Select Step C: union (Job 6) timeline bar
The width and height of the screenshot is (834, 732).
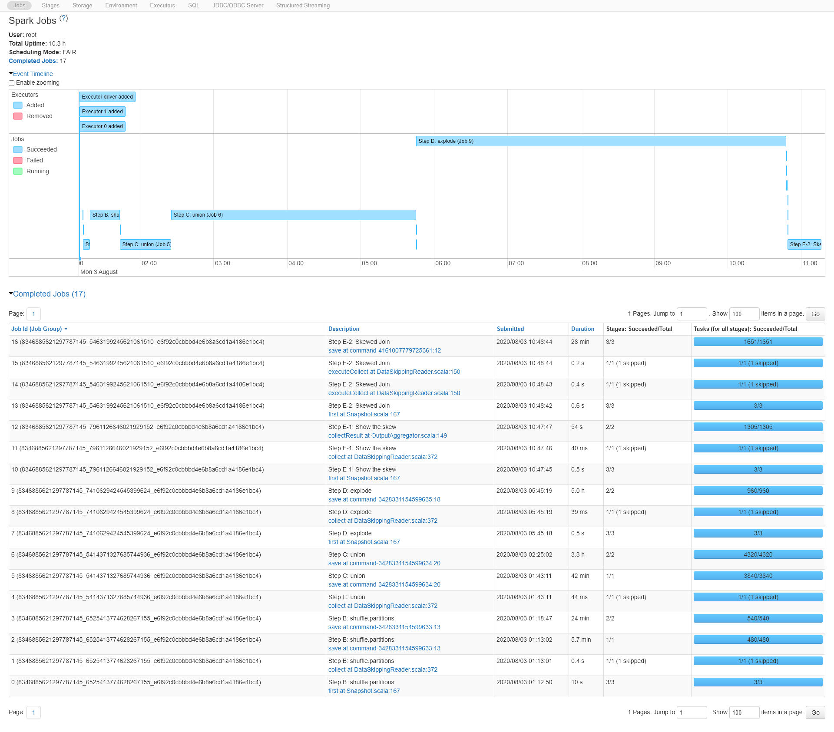point(293,215)
